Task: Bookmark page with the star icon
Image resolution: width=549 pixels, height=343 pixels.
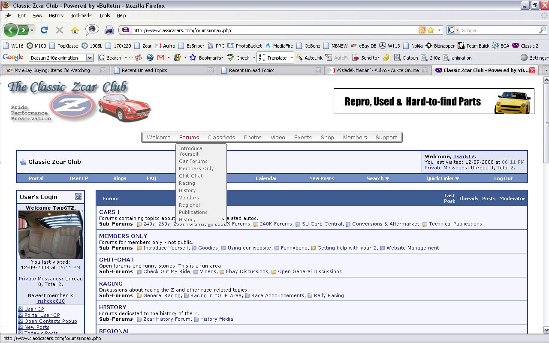Action: 431,30
